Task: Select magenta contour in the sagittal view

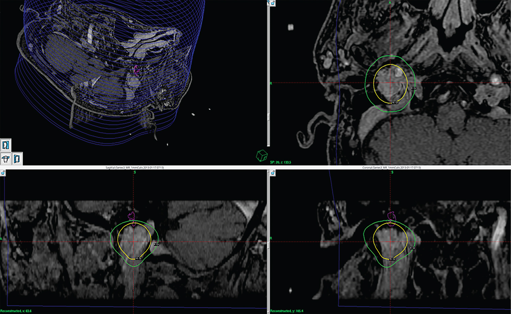Action: tap(131, 215)
